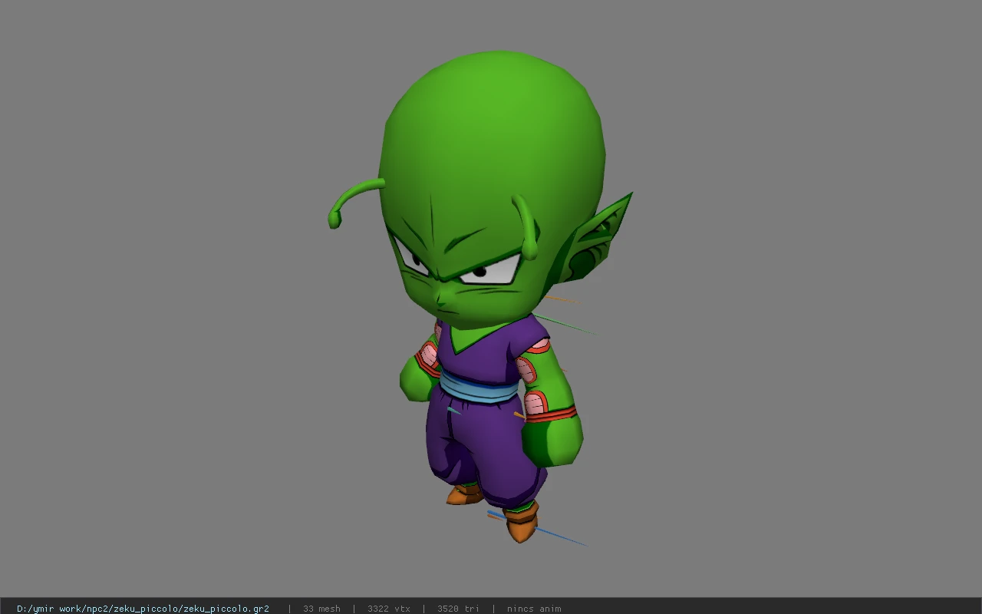Click the '3520 tri' status entry
982x614 pixels.
point(458,609)
